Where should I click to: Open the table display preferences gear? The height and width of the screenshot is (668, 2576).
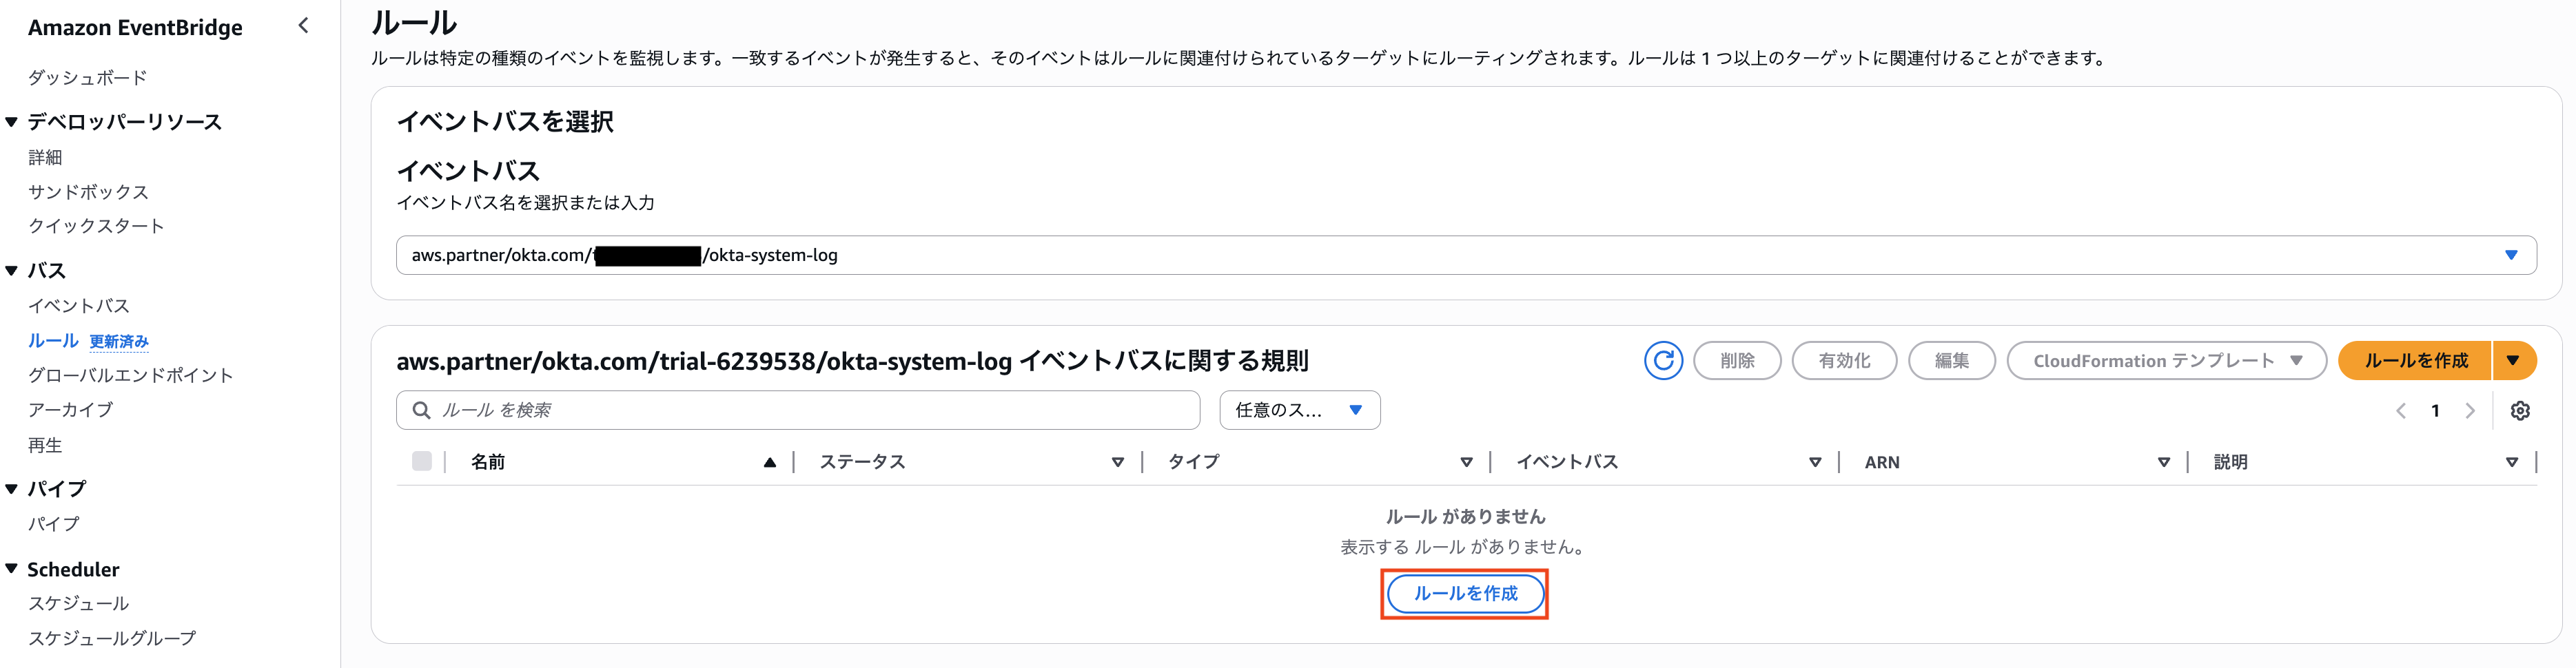tap(2522, 410)
